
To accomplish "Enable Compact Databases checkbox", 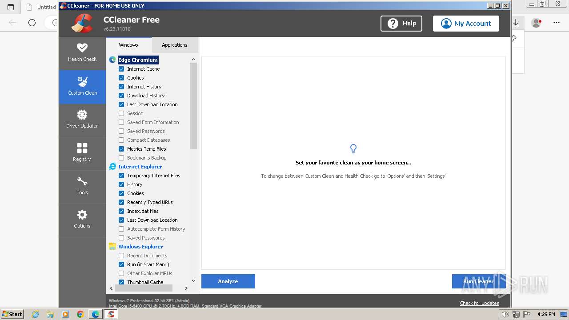I will tap(121, 140).
